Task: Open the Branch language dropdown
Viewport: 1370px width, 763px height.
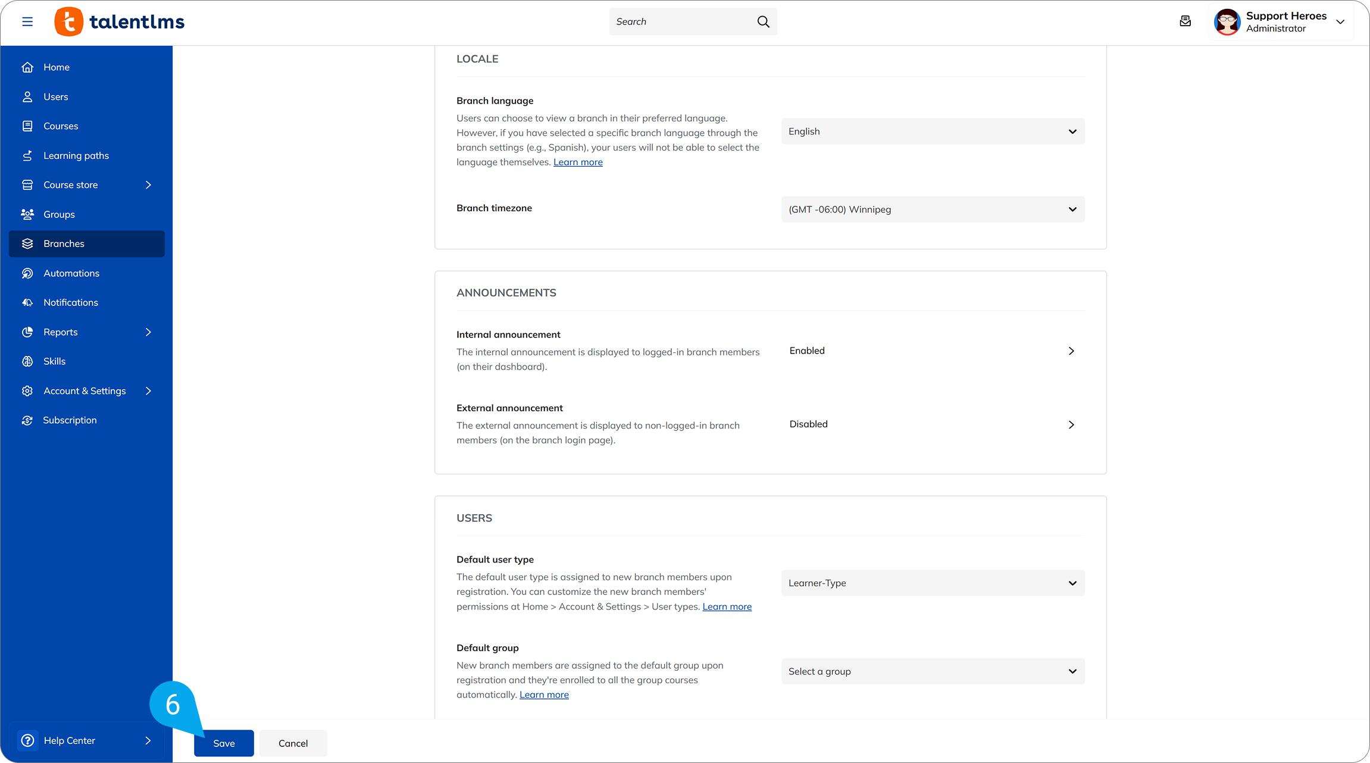Action: pos(932,131)
